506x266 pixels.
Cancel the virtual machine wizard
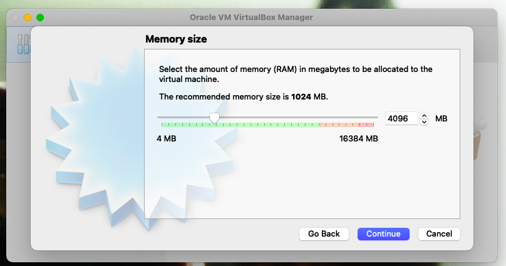tap(439, 233)
